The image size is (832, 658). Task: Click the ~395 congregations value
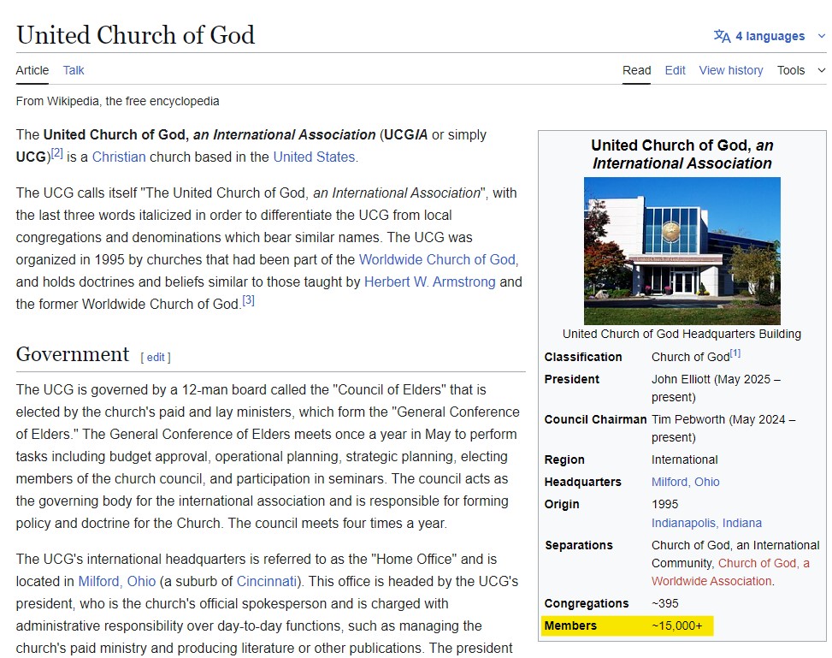(x=665, y=603)
